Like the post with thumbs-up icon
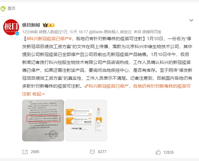Image resolution: width=199 pixels, height=161 pixels. tap(158, 152)
